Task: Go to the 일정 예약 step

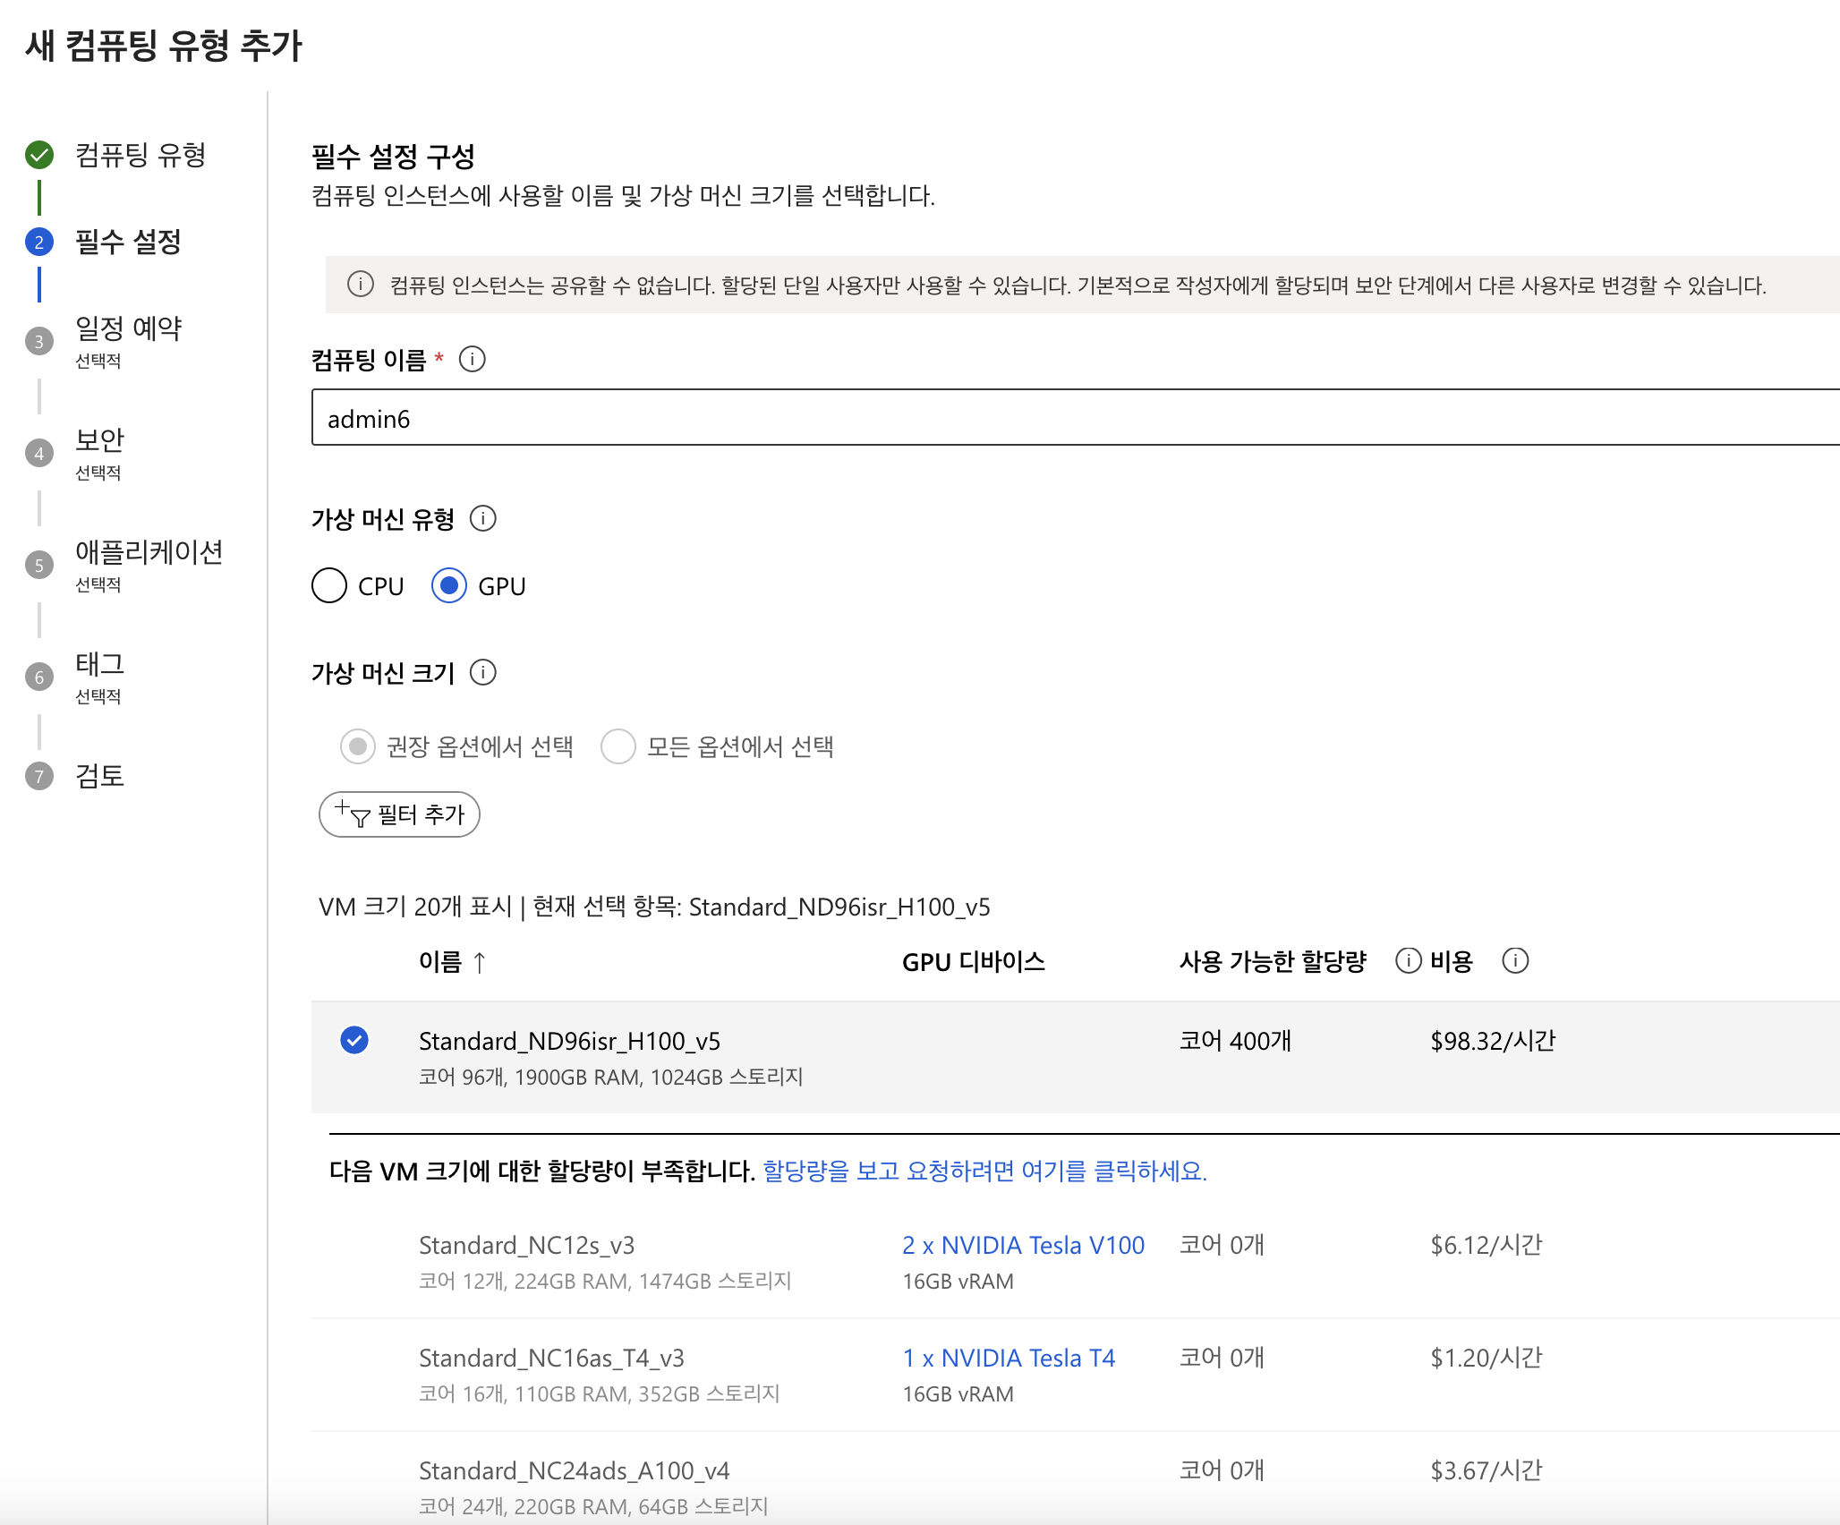Action: 128,329
